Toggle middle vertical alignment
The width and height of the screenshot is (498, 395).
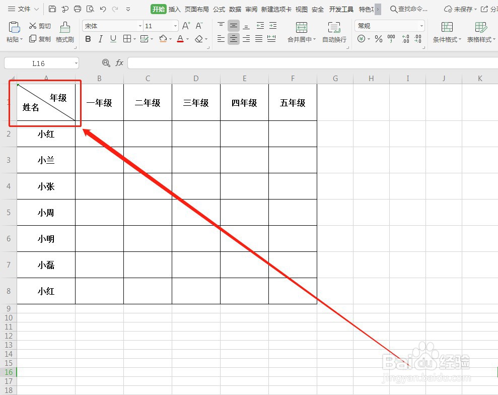click(x=233, y=25)
